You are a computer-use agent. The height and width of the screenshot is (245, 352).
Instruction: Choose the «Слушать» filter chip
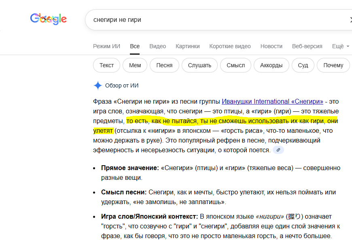199,65
